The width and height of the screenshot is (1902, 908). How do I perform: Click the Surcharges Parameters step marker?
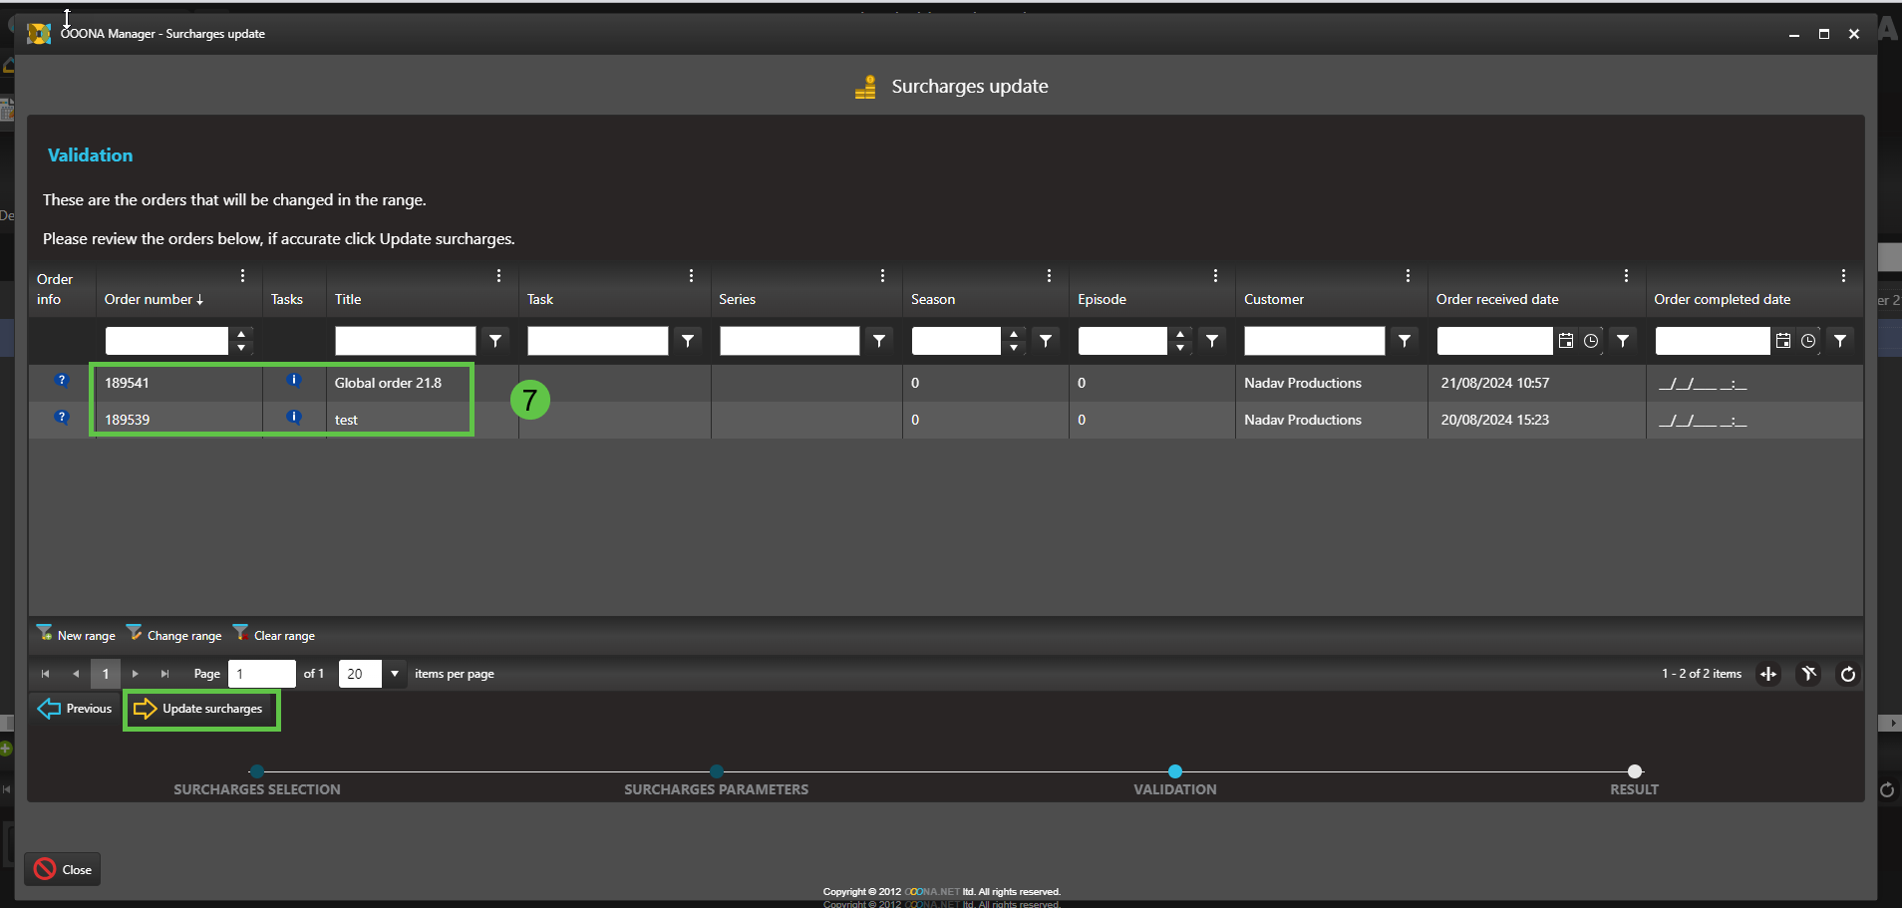click(x=717, y=771)
